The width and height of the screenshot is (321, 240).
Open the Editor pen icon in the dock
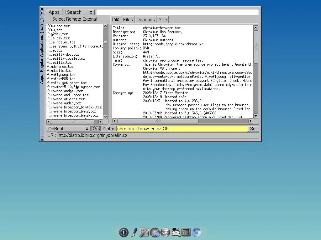(134, 232)
